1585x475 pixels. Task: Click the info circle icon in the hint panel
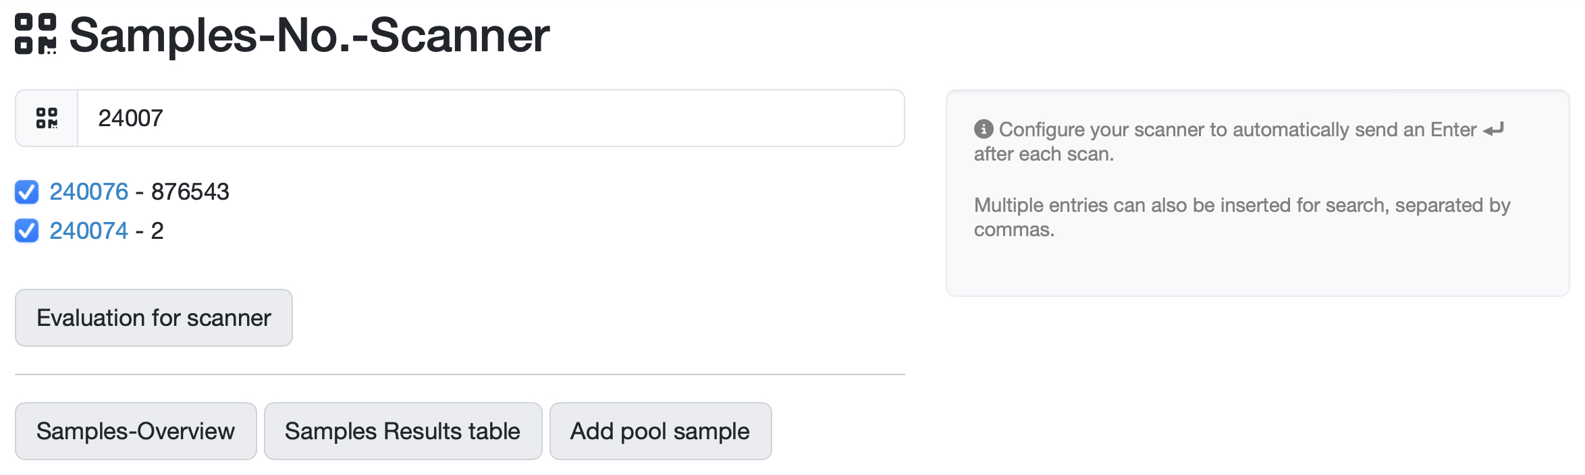[x=984, y=129]
